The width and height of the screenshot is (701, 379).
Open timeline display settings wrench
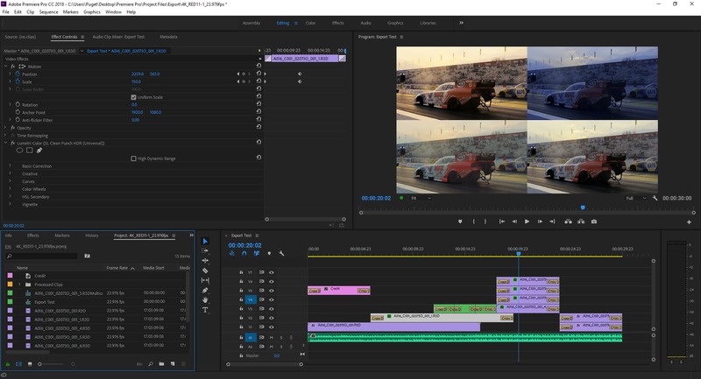[281, 254]
